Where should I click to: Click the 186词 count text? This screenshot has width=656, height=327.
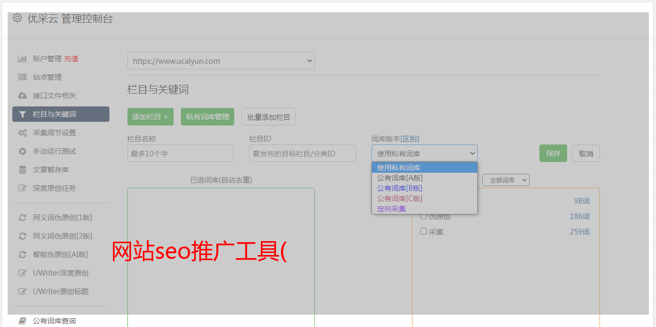point(579,216)
